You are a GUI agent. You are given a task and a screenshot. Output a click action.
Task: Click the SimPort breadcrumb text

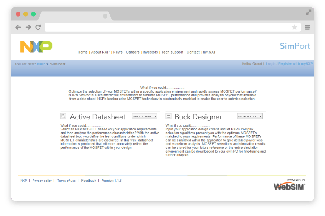pos(58,64)
